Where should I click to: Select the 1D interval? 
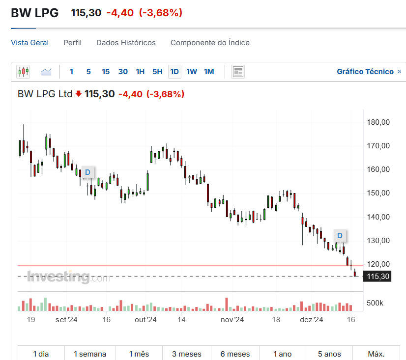pos(174,72)
